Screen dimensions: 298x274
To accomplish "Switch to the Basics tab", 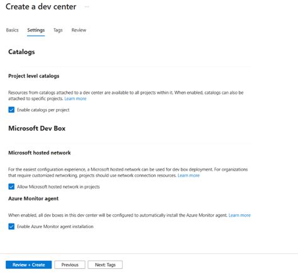I will pyautogui.click(x=12, y=30).
